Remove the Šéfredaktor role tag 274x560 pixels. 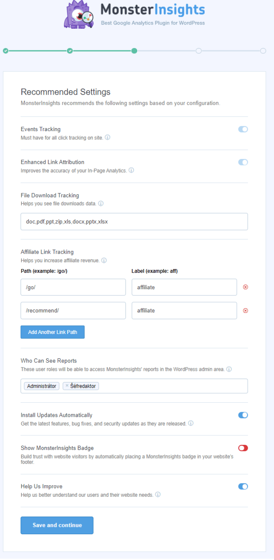[x=66, y=386]
